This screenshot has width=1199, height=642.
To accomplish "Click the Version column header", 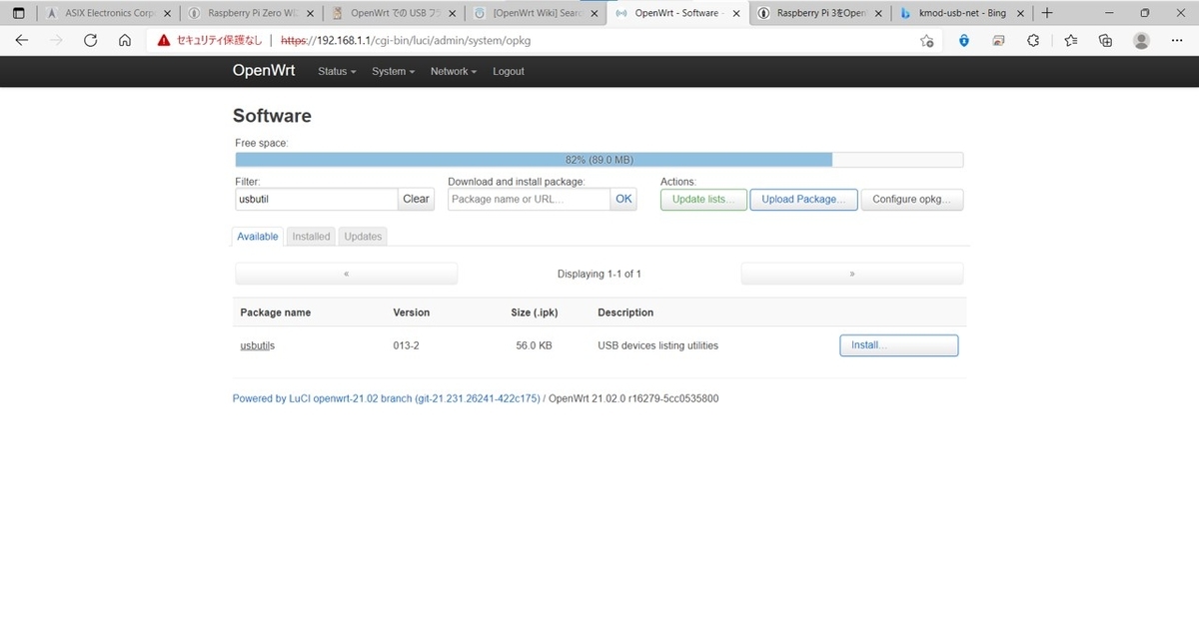I will pos(412,313).
